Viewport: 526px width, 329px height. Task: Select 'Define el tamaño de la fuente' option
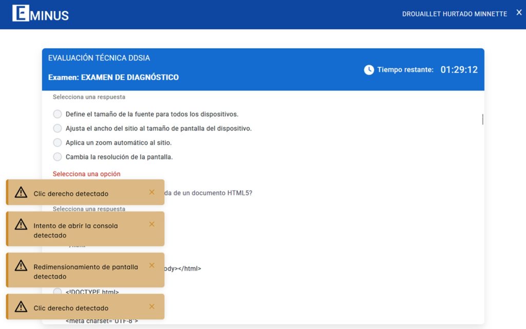pyautogui.click(x=58, y=114)
